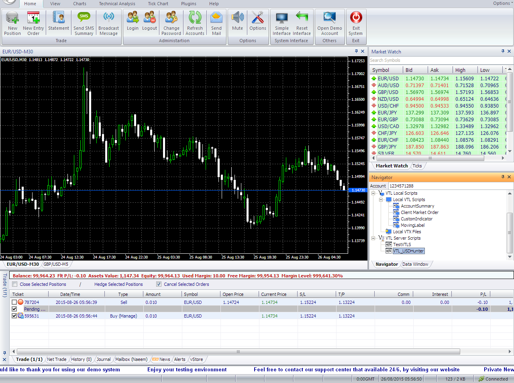Click the Account number field in Navigator
Viewport: 514px width, 383px height.
[450, 186]
